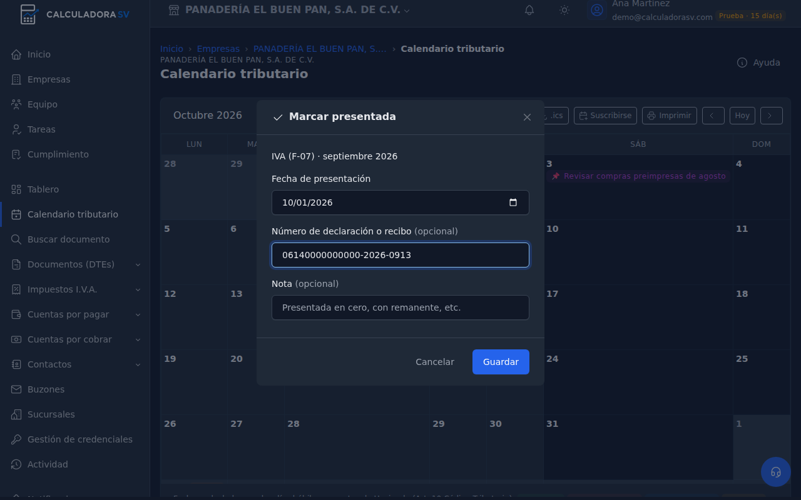Open Inicio from the sidebar
Screen dimensions: 801x500
(x=75, y=54)
